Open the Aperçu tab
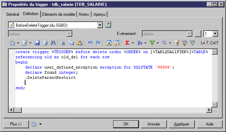 (x=99, y=14)
